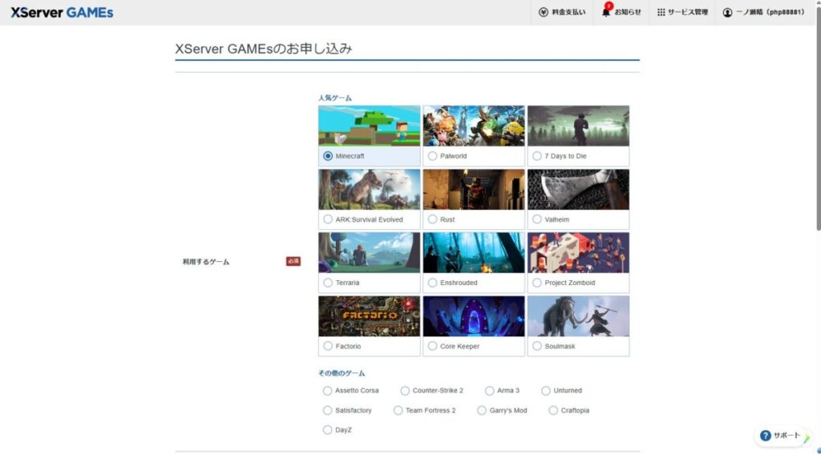
Task: Click the Terraria game thumbnail image
Action: pyautogui.click(x=369, y=253)
